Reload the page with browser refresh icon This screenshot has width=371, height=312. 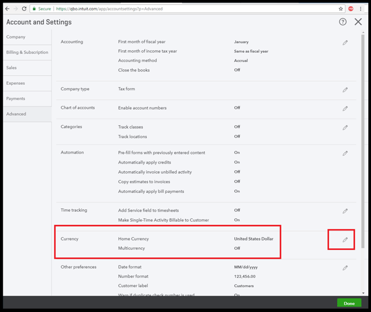click(24, 9)
